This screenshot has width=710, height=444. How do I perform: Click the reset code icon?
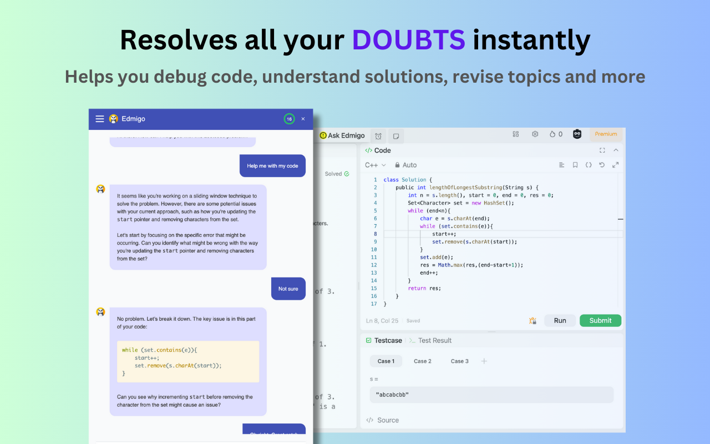tap(602, 165)
